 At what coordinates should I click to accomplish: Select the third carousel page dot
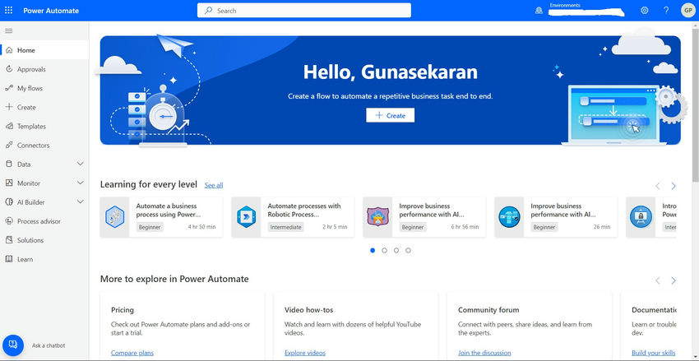[x=396, y=251]
